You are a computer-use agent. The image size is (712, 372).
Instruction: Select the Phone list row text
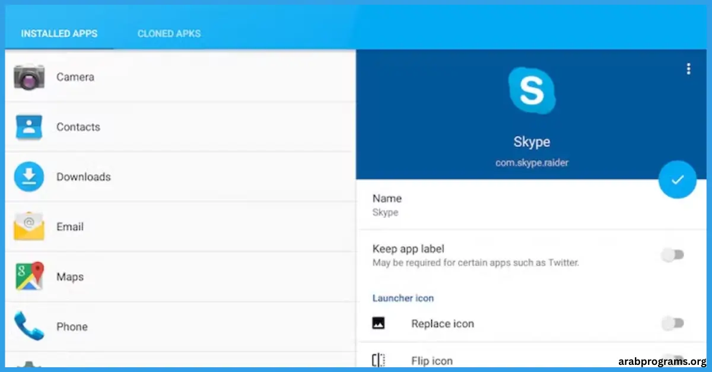tap(72, 326)
